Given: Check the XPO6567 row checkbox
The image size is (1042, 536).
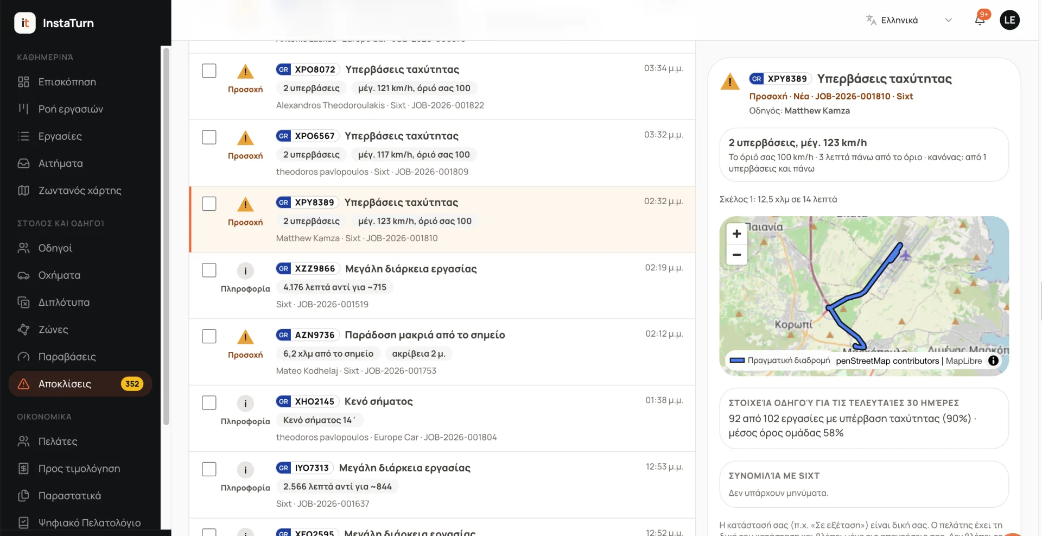Looking at the screenshot, I should [209, 137].
